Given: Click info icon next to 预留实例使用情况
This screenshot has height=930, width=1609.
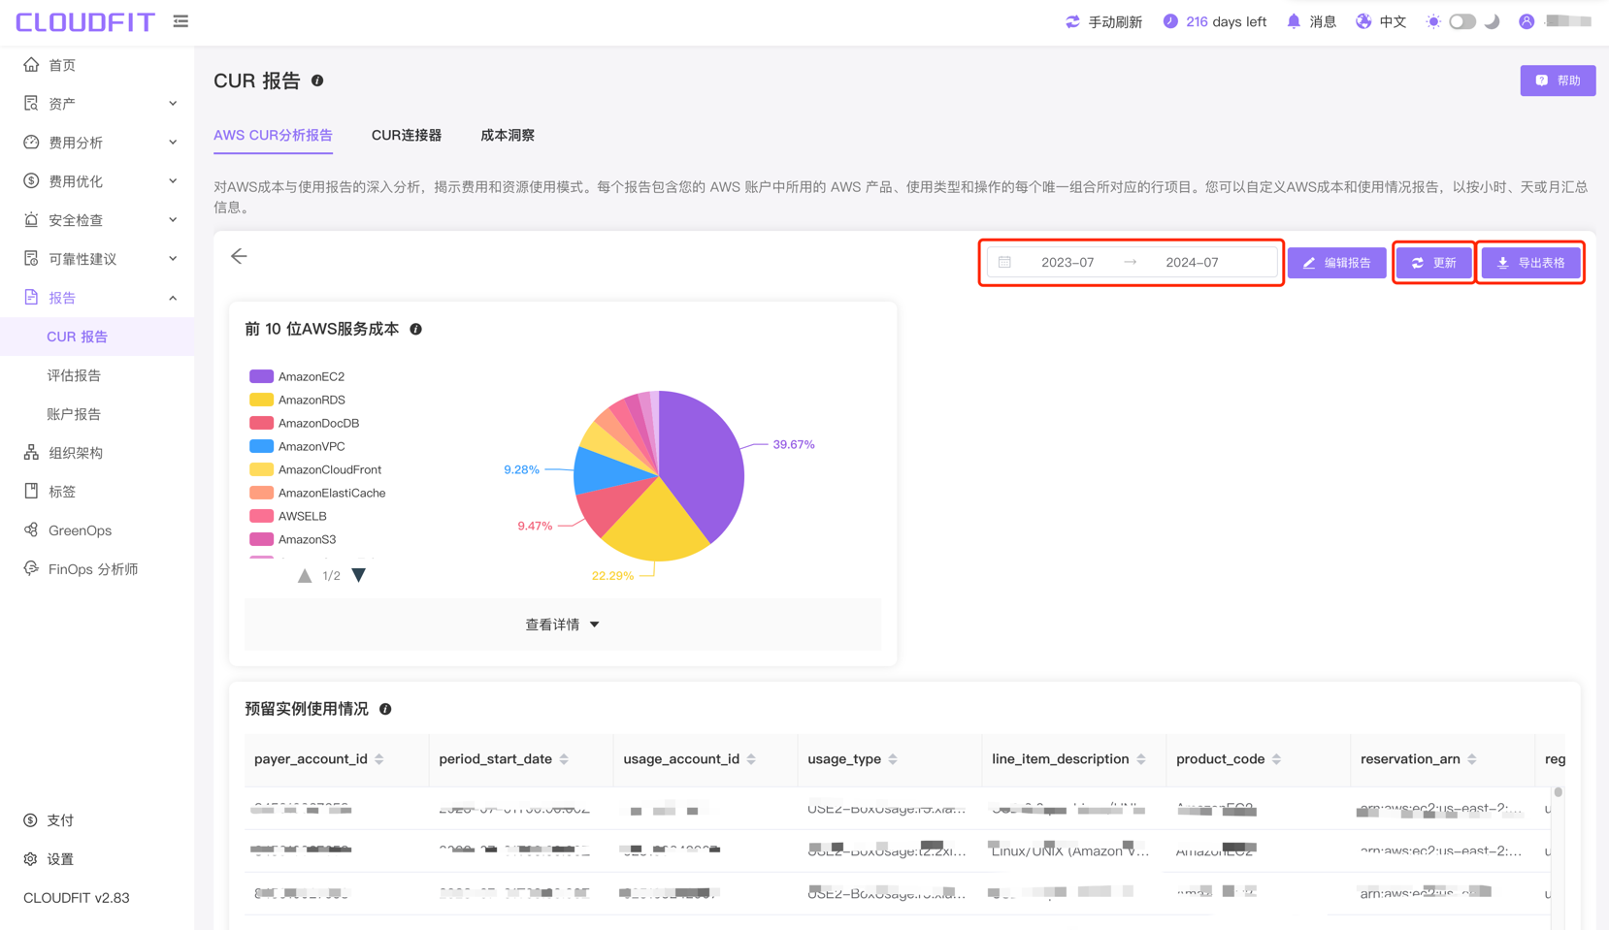Looking at the screenshot, I should [x=385, y=710].
